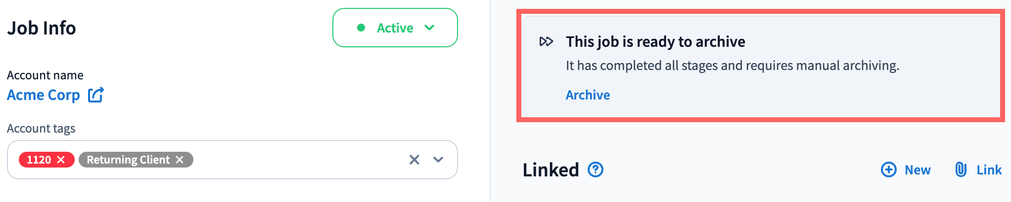1011x202 pixels.
Task: Open the help icon next to Linked
Action: [x=596, y=170]
